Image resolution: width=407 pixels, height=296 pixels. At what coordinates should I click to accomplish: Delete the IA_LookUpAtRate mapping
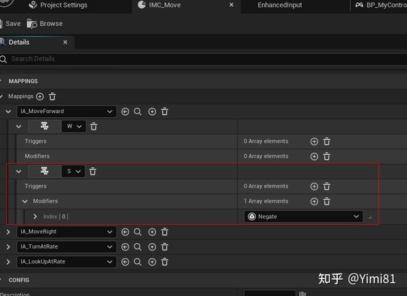[165, 262]
